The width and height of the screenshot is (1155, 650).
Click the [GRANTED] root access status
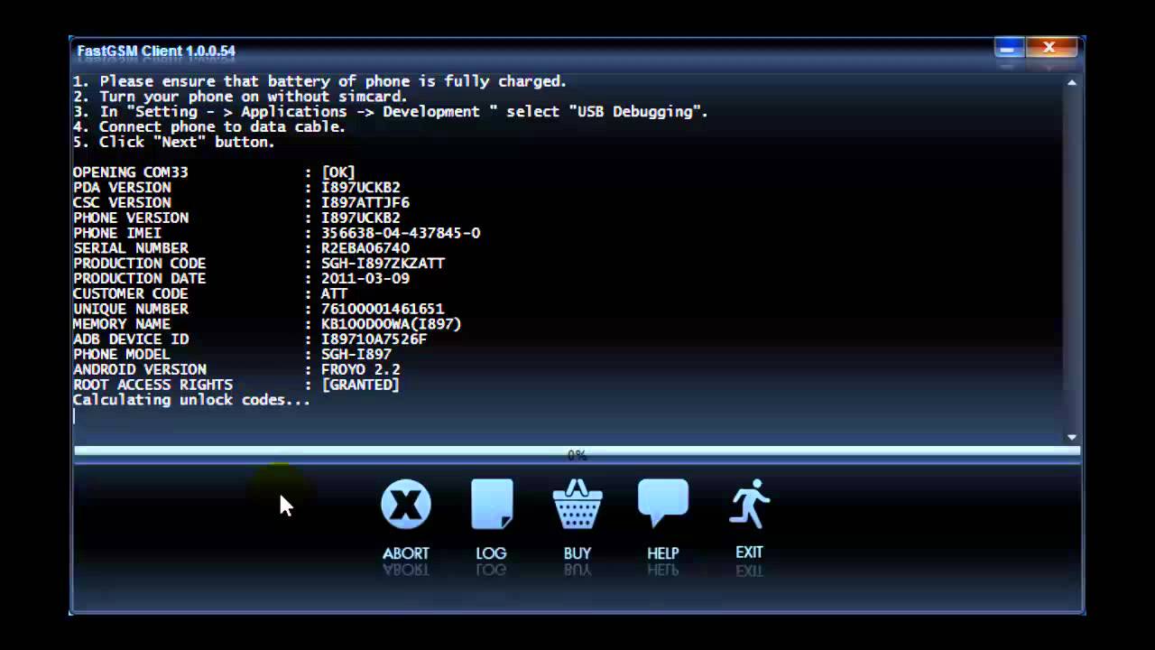pos(361,385)
